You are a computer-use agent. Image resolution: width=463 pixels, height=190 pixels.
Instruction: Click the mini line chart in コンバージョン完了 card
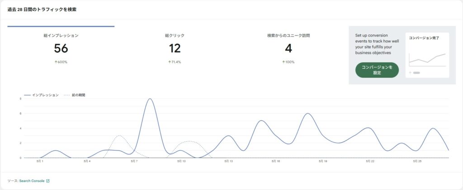(427, 58)
